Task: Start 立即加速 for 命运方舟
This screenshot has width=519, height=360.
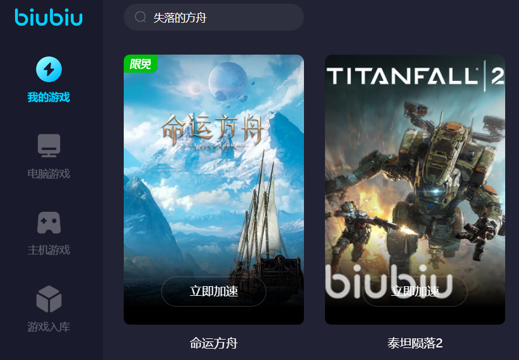Action: click(x=214, y=291)
